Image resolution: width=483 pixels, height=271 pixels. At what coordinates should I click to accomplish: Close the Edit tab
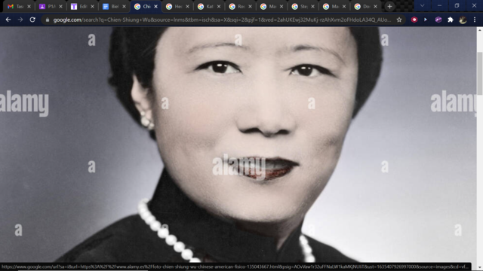pyautogui.click(x=92, y=7)
